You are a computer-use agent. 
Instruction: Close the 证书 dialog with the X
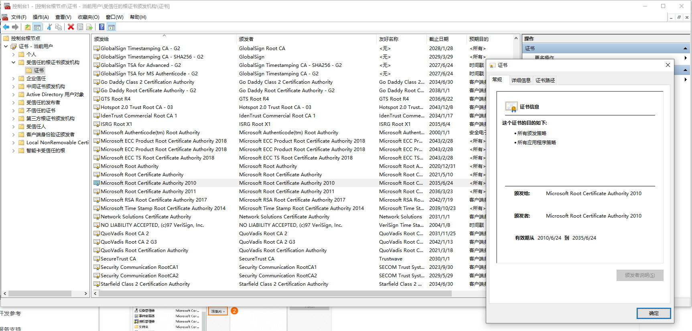point(668,65)
